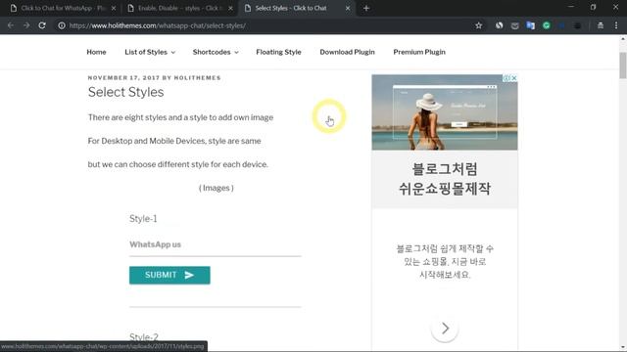Click the Style-1 label

click(x=143, y=219)
